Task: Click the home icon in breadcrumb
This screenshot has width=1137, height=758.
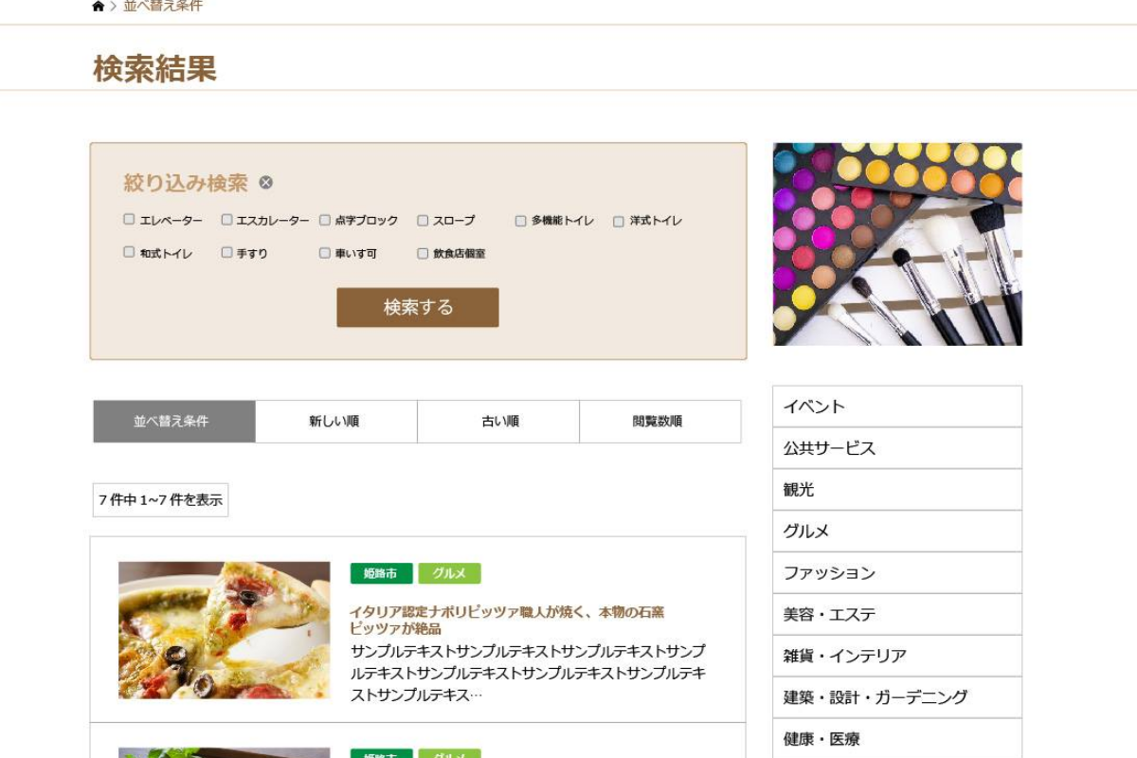Action: (x=99, y=7)
